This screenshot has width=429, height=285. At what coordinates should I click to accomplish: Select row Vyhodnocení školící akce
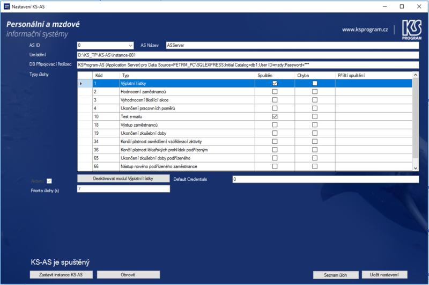(x=245, y=100)
